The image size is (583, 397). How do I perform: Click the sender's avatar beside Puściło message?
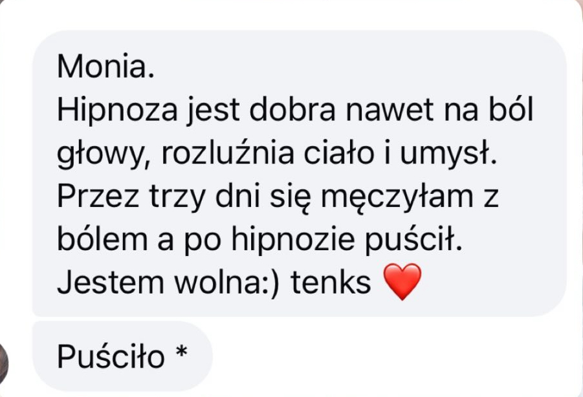(x=4, y=363)
